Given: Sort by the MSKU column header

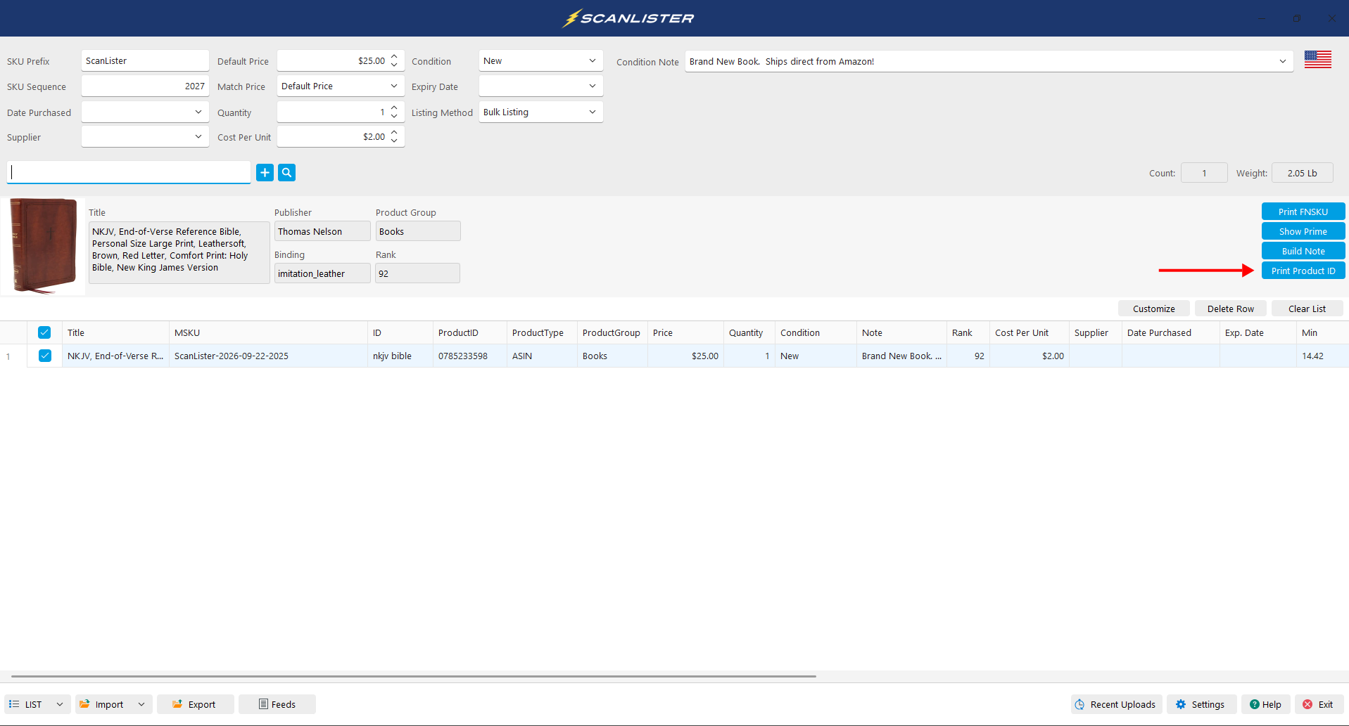Looking at the screenshot, I should click(x=268, y=332).
